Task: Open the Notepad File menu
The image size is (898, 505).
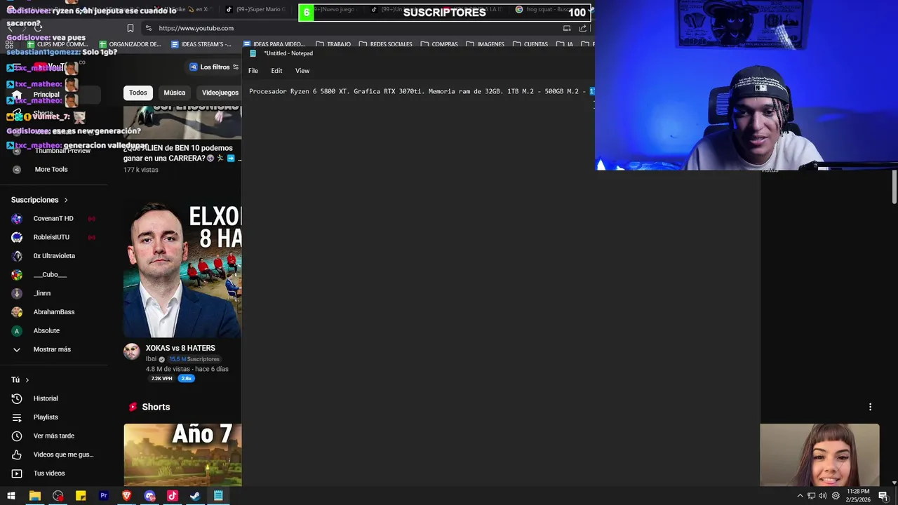Action: [x=253, y=71]
